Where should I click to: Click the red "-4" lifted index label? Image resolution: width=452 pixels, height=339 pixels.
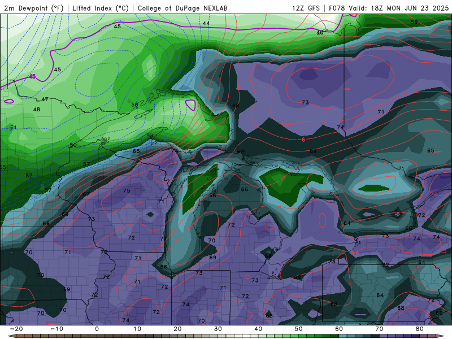coord(356,253)
